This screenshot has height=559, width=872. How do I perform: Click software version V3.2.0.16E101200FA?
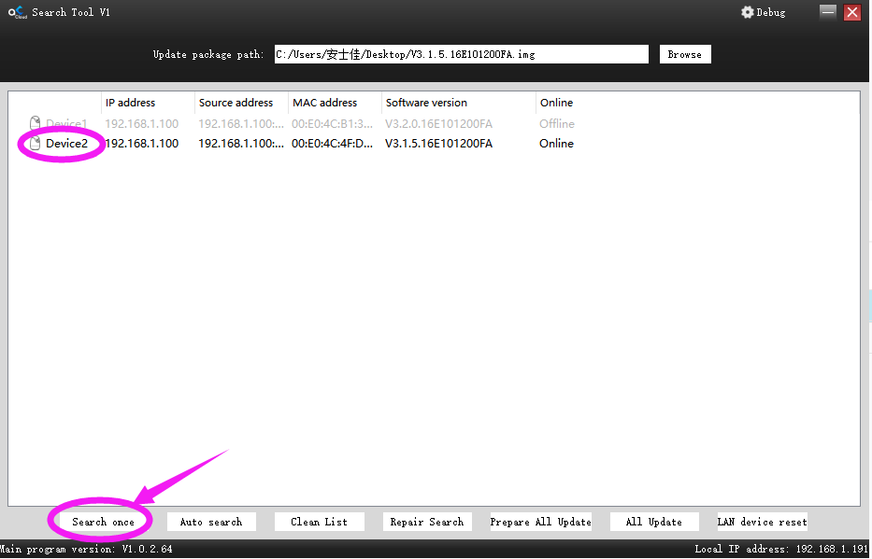coord(438,124)
